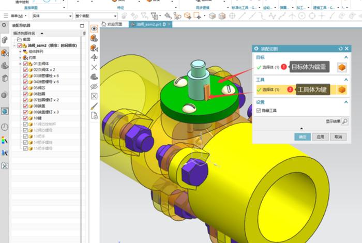Open the clock history icon in left sidebar
This screenshot has height=243, width=362.
coord(5,127)
